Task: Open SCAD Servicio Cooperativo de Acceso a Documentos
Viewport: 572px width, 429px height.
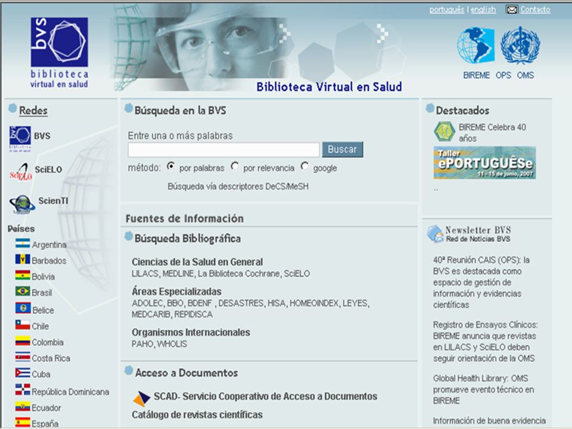Action: tap(266, 396)
